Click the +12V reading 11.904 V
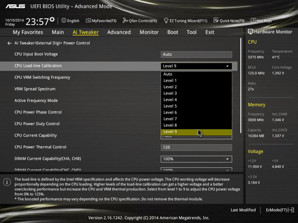This screenshot has width=298, height=223. point(255,167)
